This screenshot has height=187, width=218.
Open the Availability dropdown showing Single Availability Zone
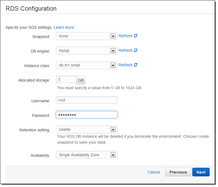[86, 155]
